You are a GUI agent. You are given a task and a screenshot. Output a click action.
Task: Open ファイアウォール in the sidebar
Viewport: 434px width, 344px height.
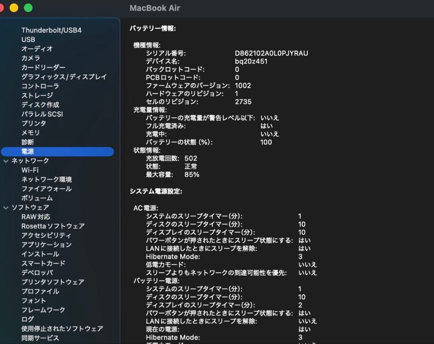pyautogui.click(x=47, y=189)
